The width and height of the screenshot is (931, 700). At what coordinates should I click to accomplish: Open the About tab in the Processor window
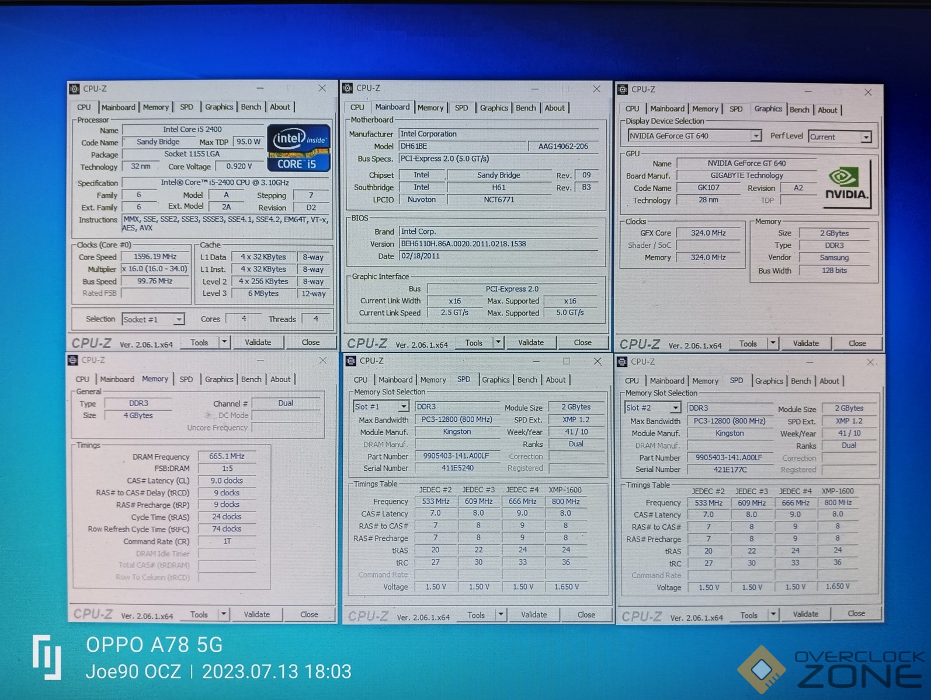coord(280,107)
